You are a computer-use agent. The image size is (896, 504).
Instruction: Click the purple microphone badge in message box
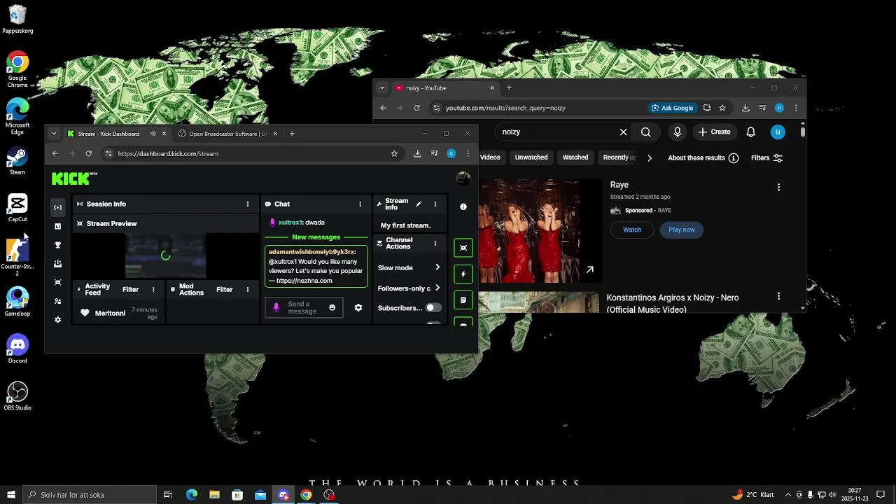coord(276,307)
